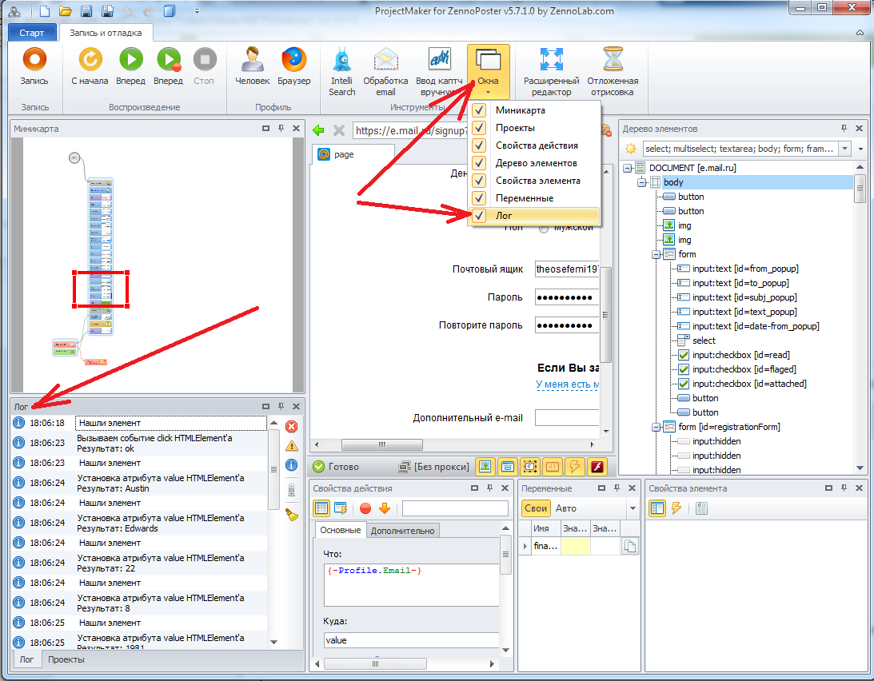Switch to the Старт ribbon tab
Screen dimensions: 874x681
click(x=32, y=33)
